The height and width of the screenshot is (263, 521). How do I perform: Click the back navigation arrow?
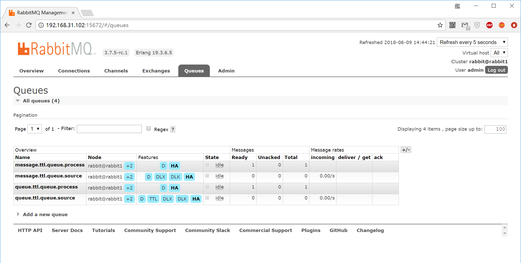coord(7,25)
